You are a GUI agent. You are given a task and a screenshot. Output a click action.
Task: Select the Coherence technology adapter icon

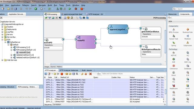174,66
